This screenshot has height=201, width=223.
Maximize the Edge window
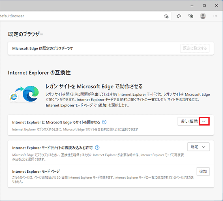[x=204, y=6]
